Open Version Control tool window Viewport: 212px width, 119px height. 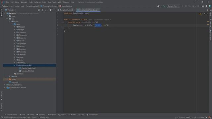tap(11, 115)
